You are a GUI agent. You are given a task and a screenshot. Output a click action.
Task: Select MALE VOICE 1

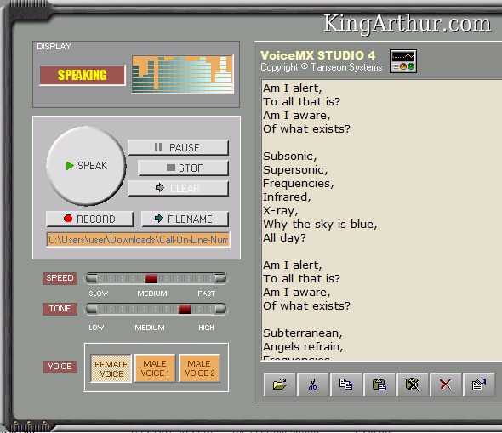click(155, 368)
